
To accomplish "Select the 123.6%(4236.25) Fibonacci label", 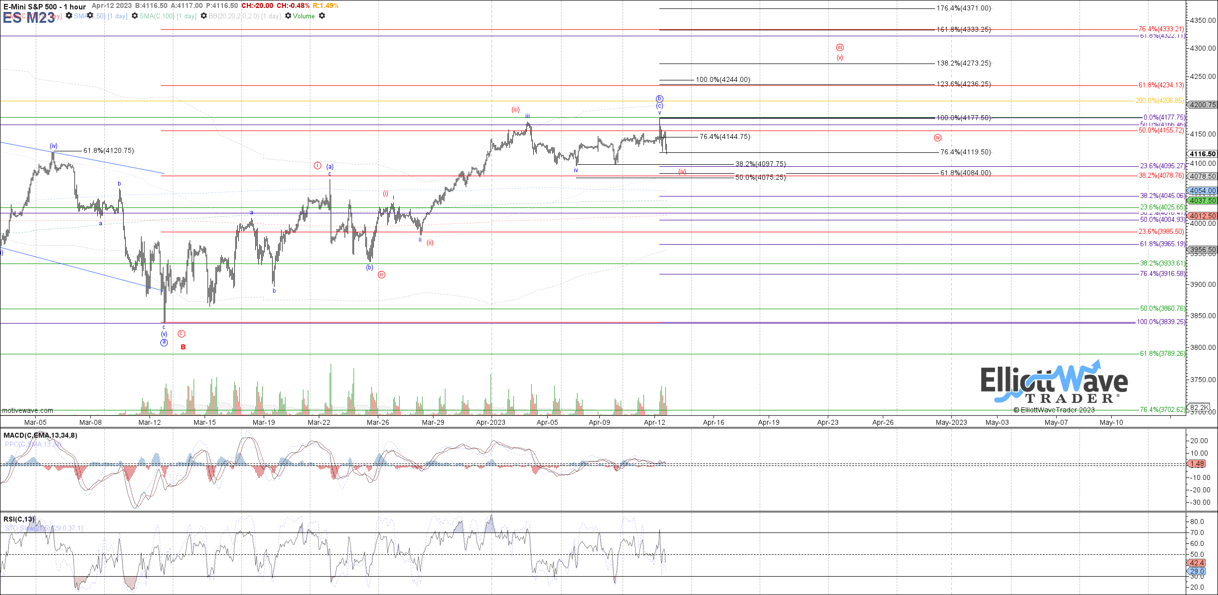I will tap(964, 84).
